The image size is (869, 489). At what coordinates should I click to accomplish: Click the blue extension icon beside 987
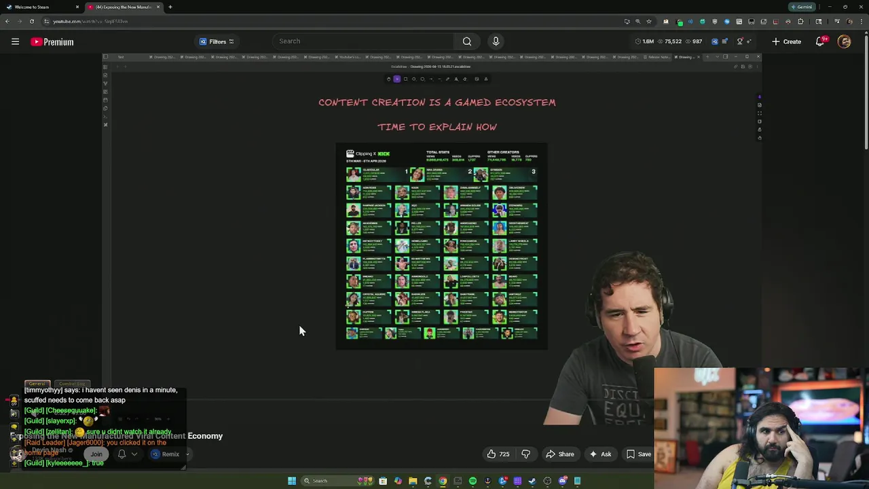tap(714, 41)
